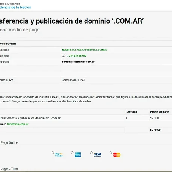Click the 'Pago Online' section heading
This screenshot has height=172, width=172.
click(x=9, y=143)
